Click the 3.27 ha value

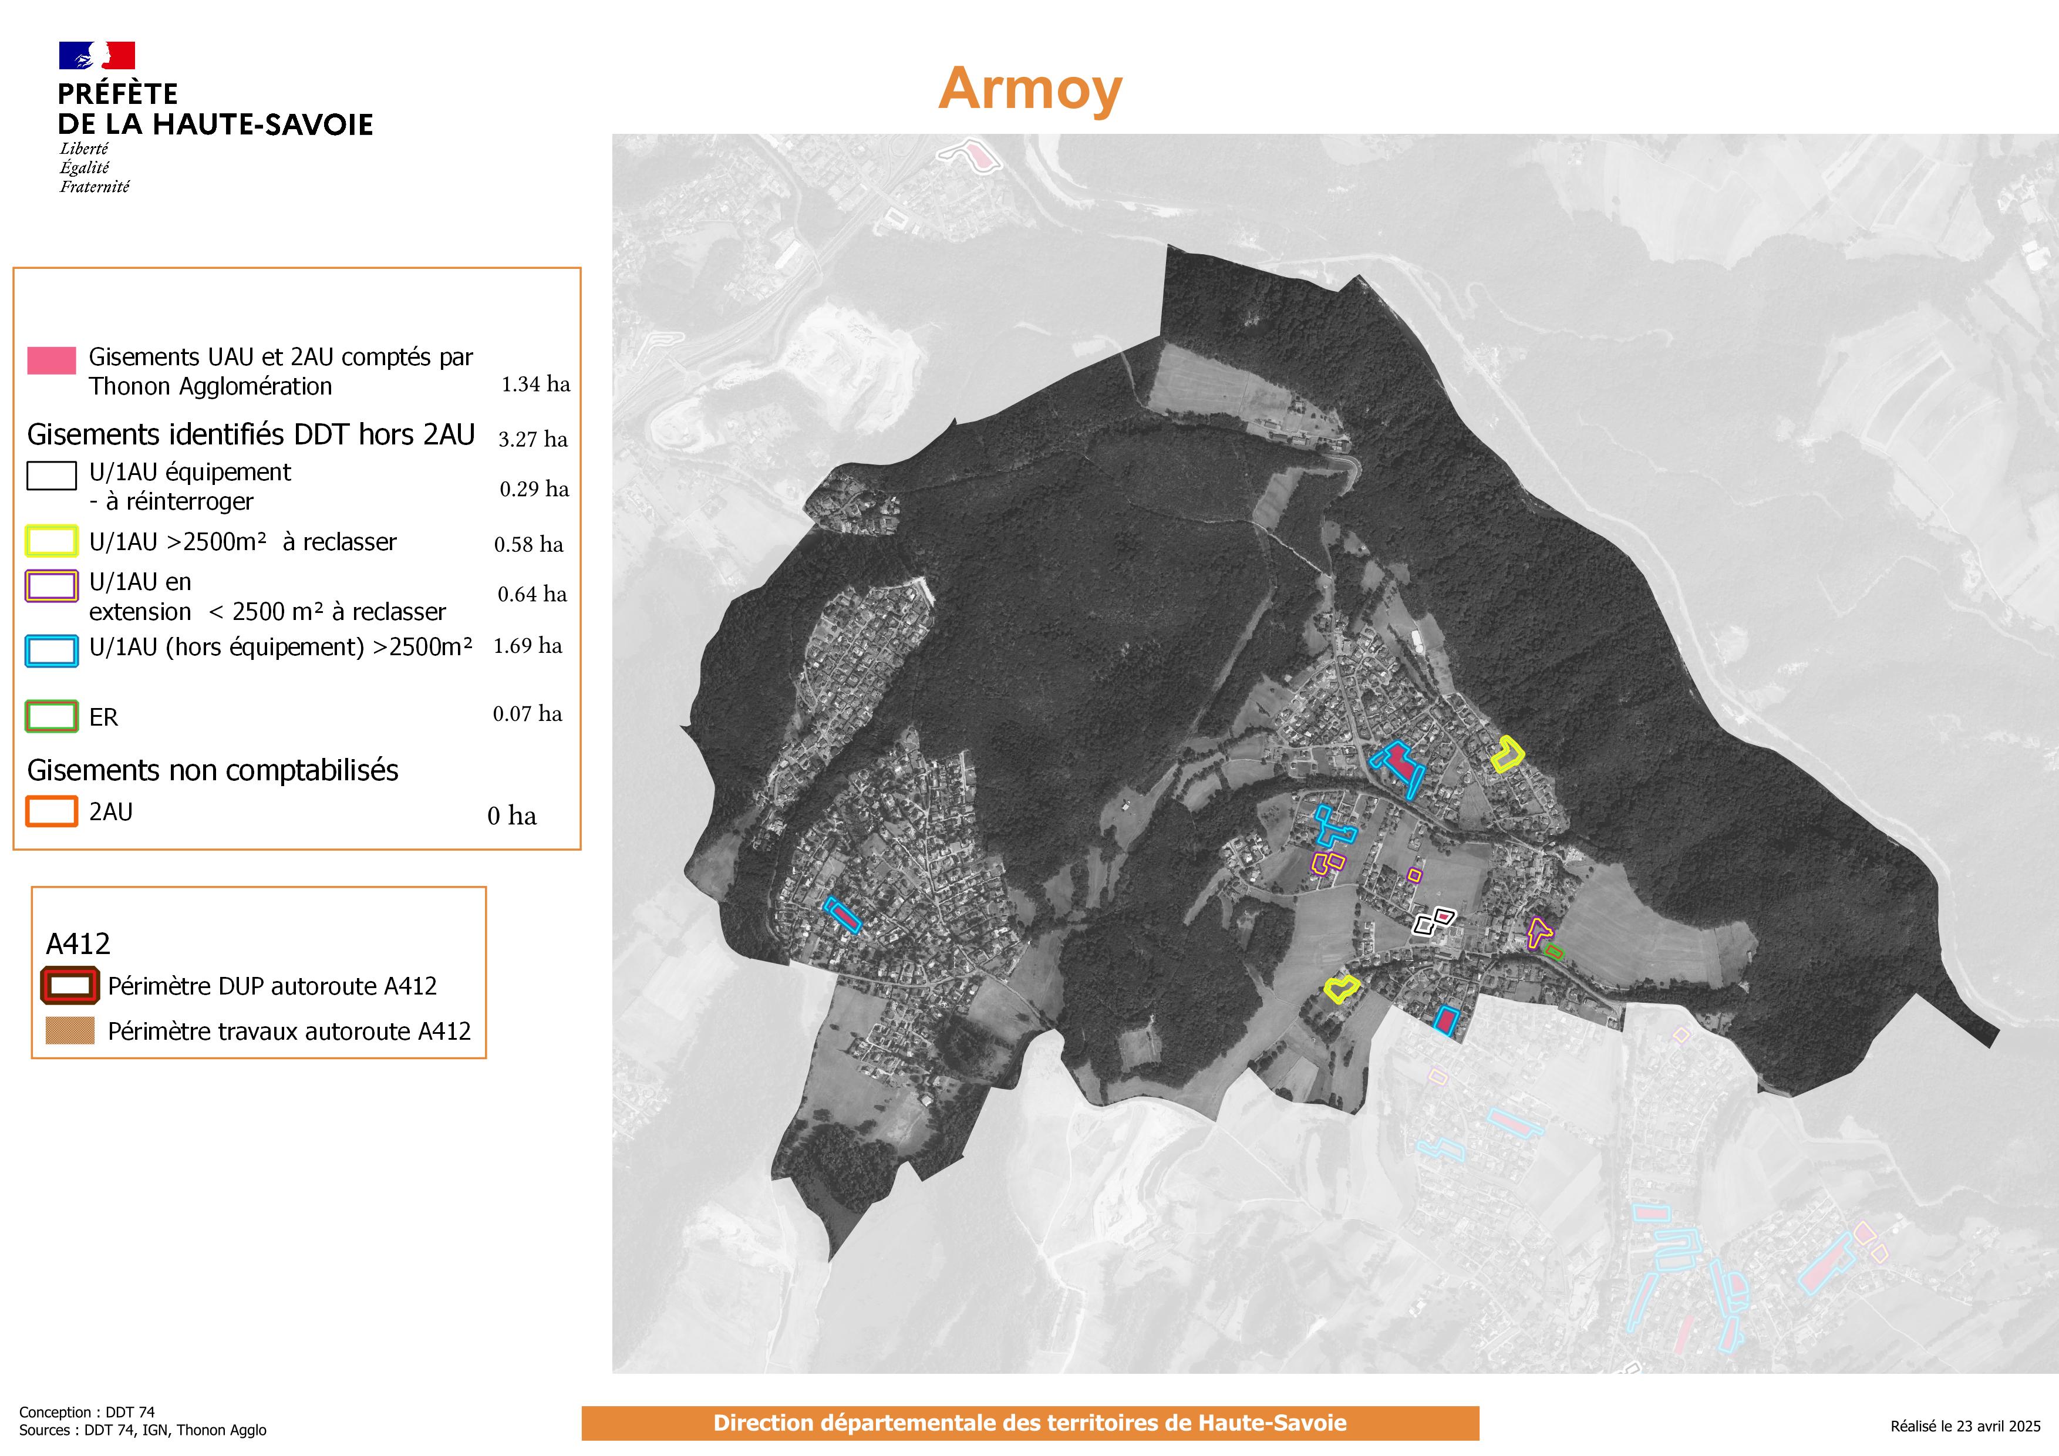(533, 439)
